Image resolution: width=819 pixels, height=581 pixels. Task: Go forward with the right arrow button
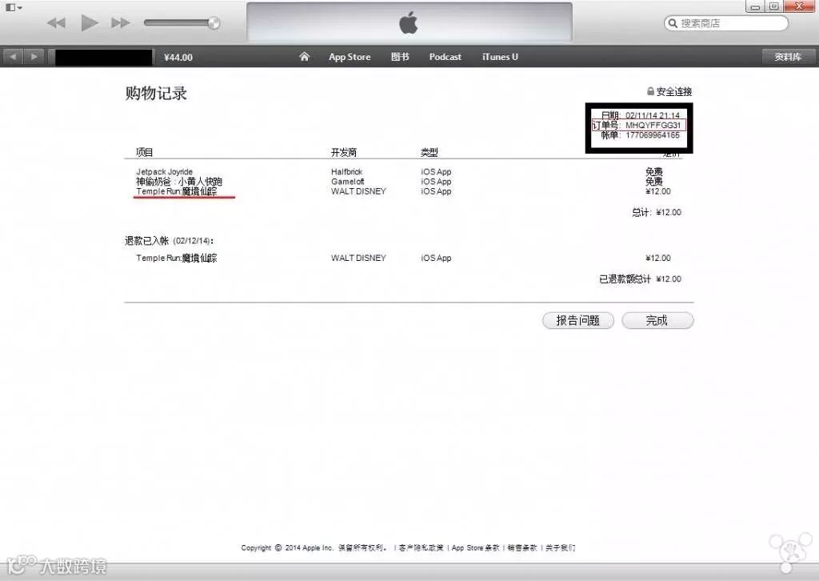34,57
